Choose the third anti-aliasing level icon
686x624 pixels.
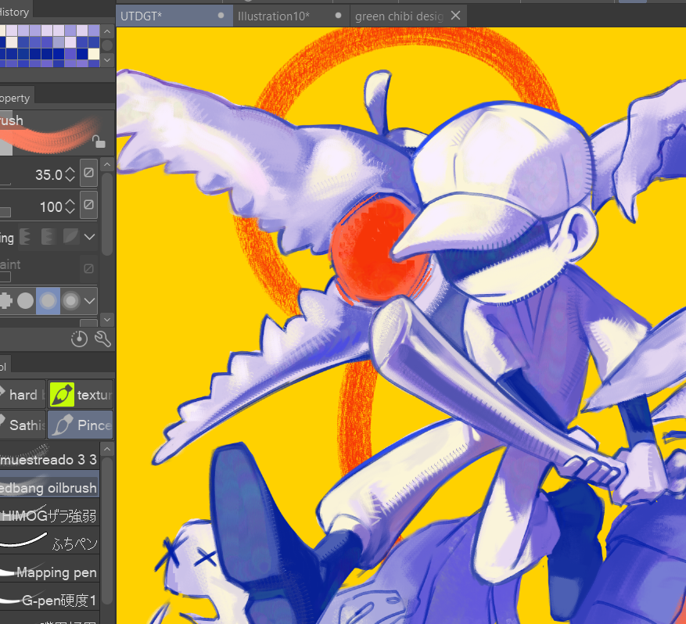coord(70,237)
